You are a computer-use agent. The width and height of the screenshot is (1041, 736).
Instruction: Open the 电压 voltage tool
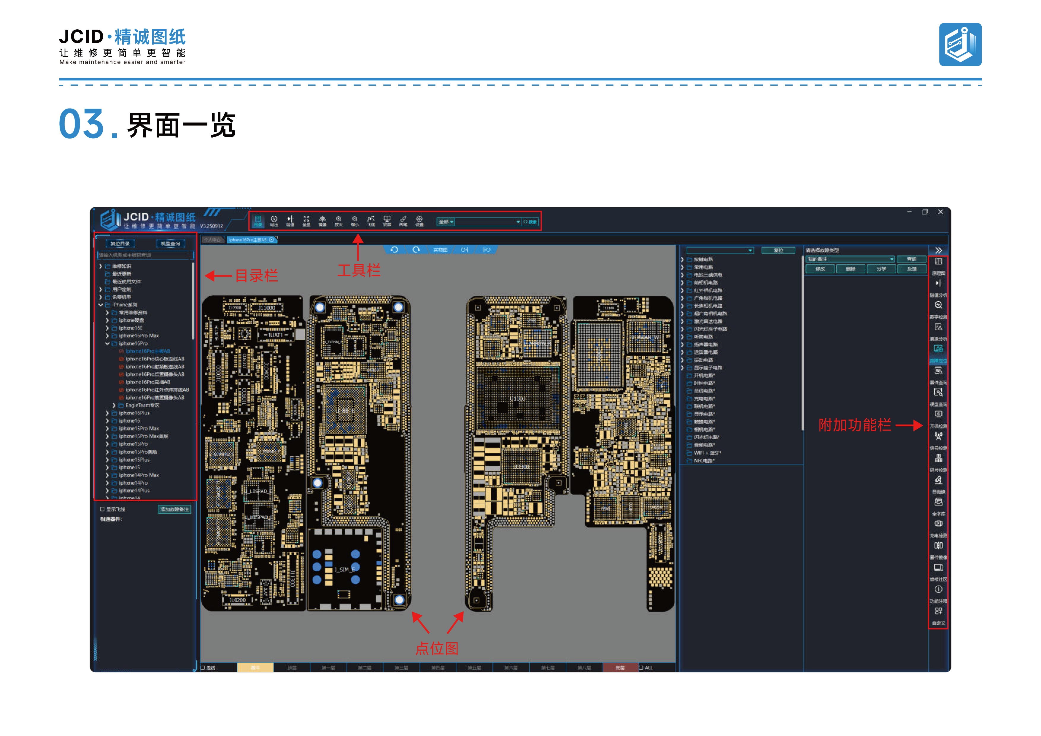pyautogui.click(x=274, y=221)
